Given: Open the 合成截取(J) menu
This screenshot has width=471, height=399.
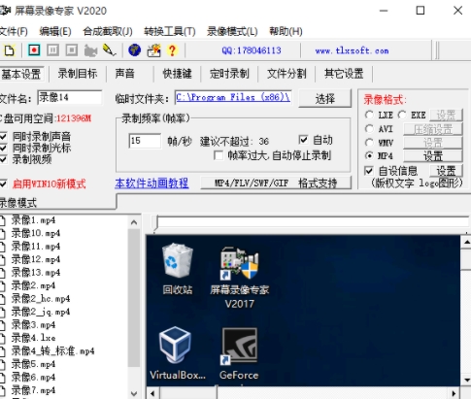Looking at the screenshot, I should [x=108, y=31].
